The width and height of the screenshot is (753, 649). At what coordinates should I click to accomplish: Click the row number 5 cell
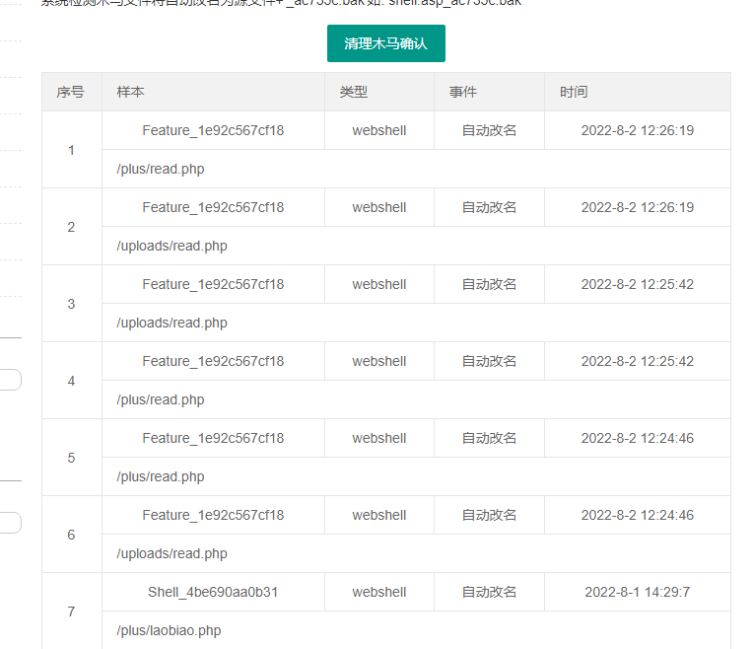coord(71,458)
